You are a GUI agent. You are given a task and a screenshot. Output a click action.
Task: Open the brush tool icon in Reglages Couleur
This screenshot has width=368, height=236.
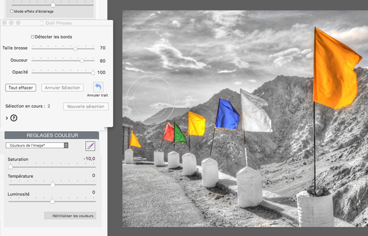point(90,146)
